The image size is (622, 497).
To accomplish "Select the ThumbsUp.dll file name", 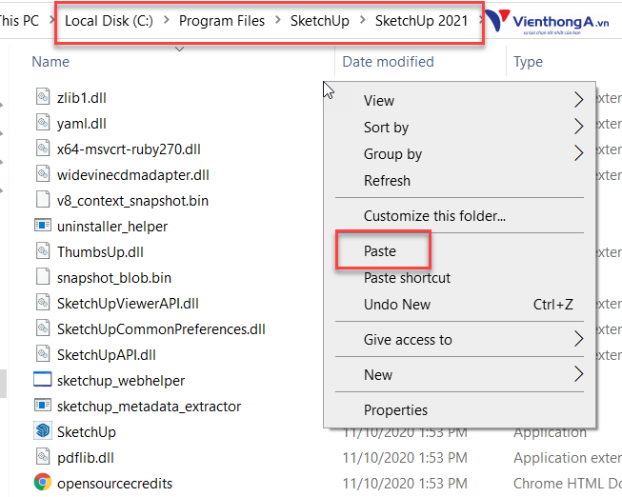I will pyautogui.click(x=100, y=252).
